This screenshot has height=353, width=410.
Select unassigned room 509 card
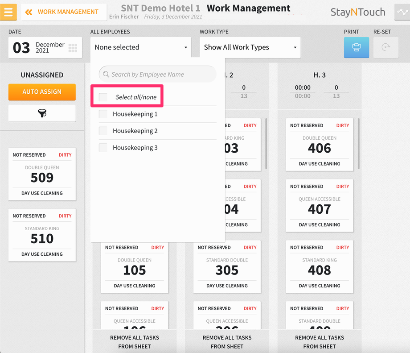pyautogui.click(x=42, y=174)
